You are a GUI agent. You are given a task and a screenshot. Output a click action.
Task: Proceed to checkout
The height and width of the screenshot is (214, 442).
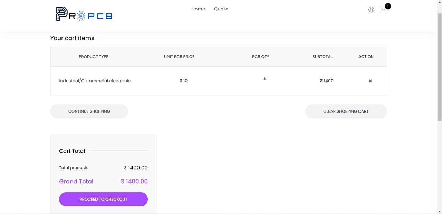tap(103, 199)
